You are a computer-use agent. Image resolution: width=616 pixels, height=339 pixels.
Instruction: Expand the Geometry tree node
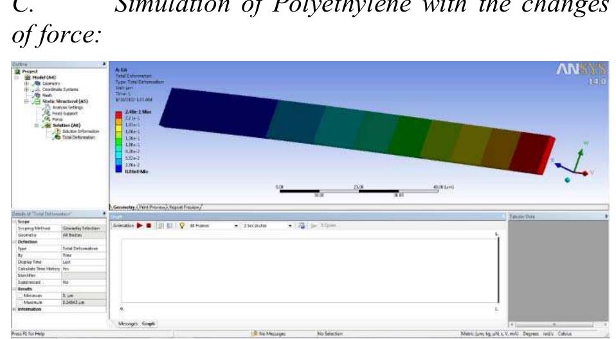coord(27,83)
